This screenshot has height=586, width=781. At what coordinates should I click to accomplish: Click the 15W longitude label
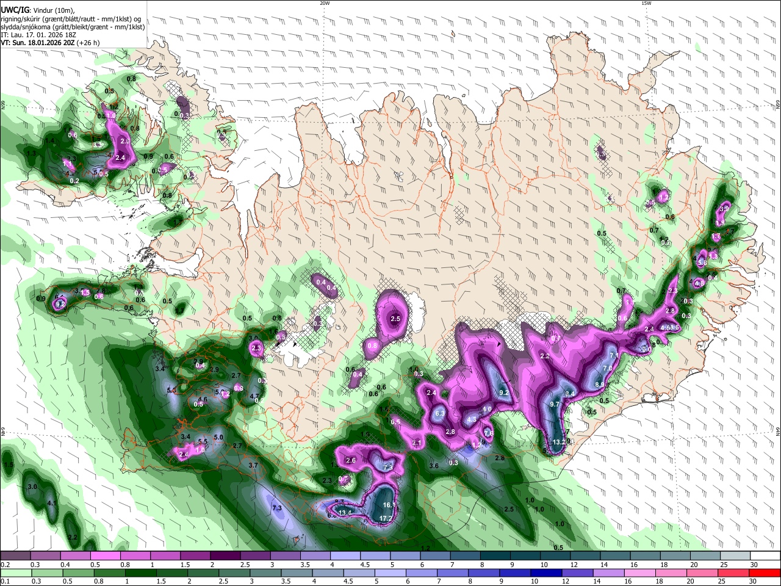click(646, 3)
